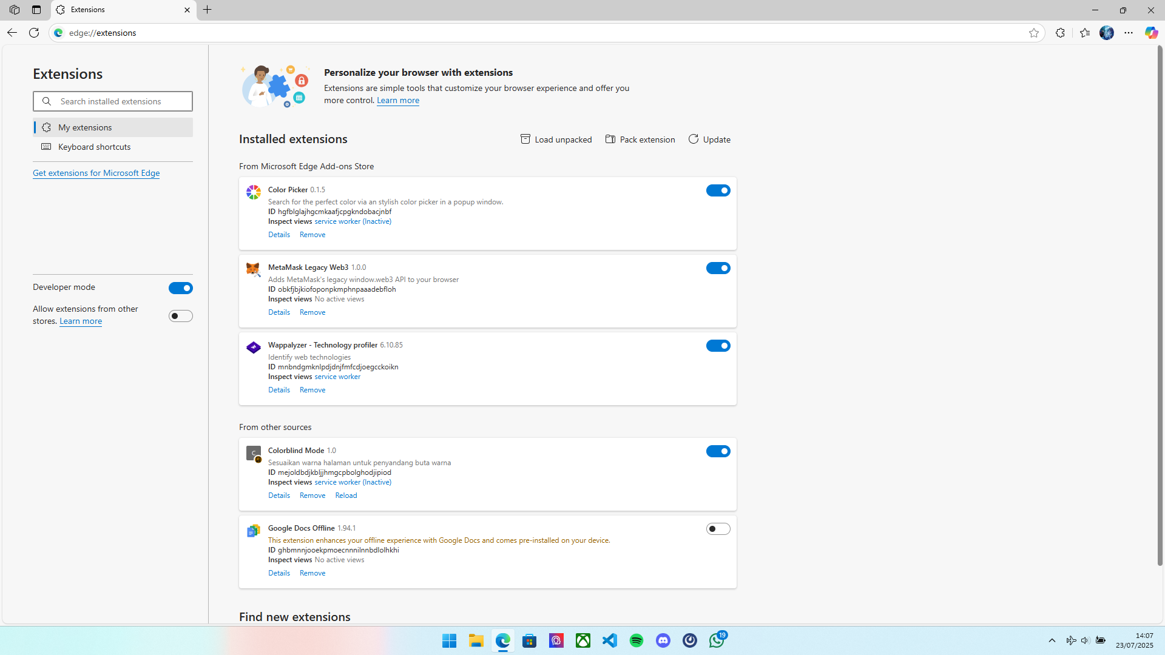
Task: Open Settings and more menu
Action: pos(1129,33)
